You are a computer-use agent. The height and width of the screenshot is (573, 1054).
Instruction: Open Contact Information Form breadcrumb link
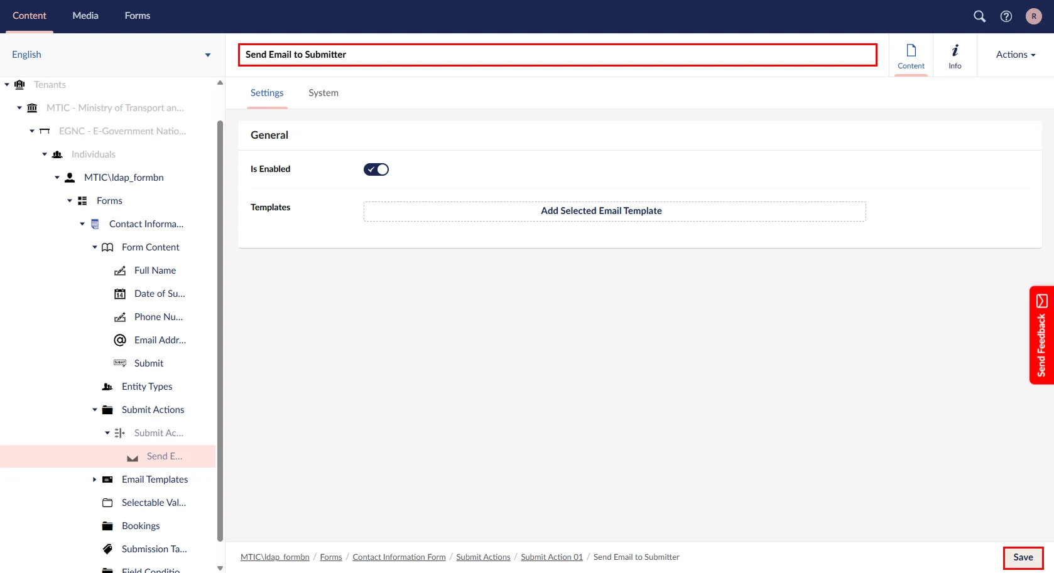click(x=399, y=557)
